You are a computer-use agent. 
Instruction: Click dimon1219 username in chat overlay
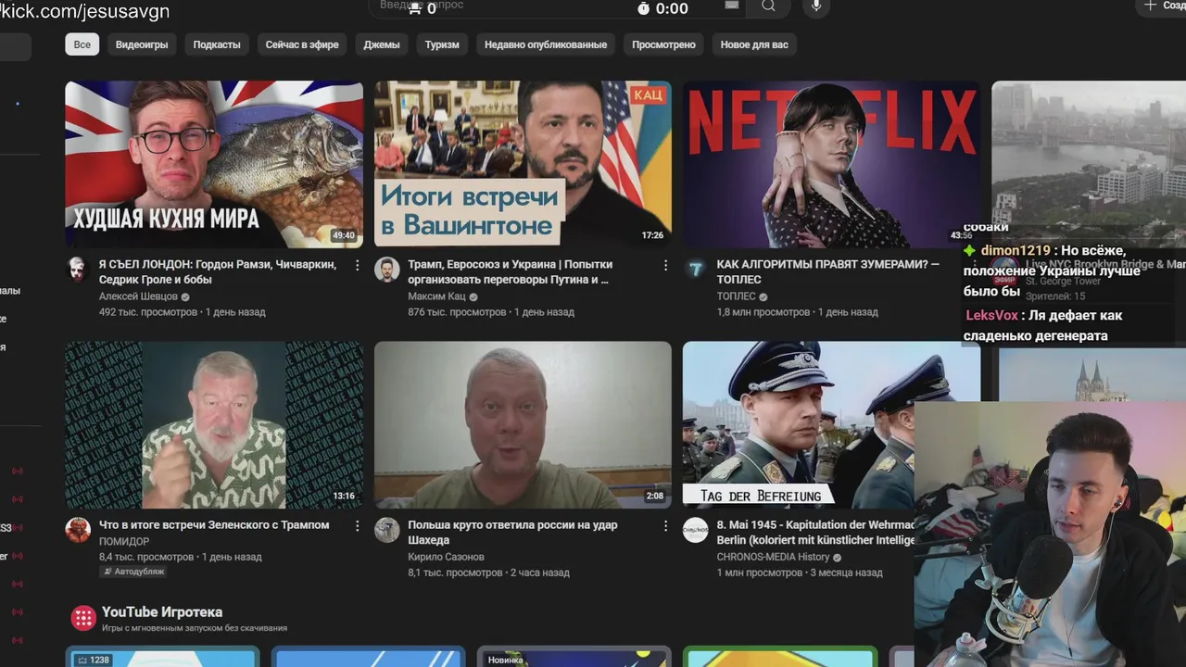(x=1016, y=250)
